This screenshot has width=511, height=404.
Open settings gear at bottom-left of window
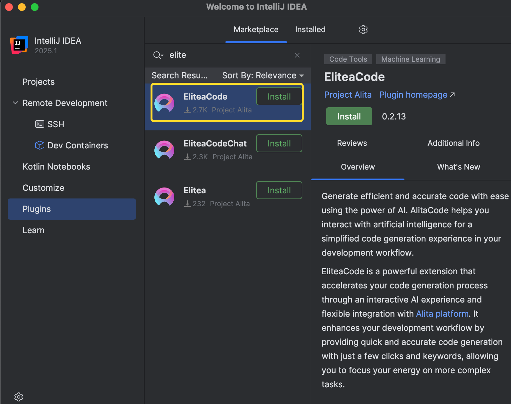click(x=19, y=397)
